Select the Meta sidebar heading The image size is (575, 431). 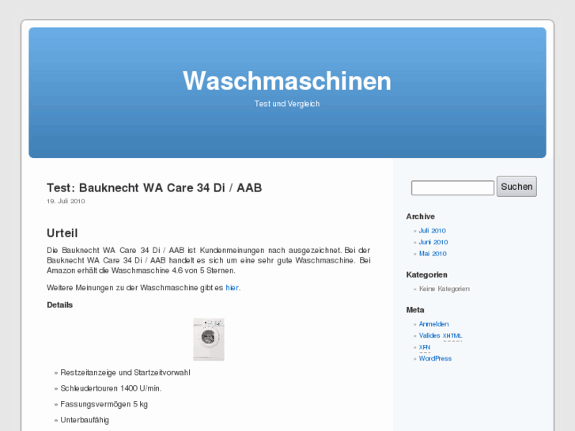pyautogui.click(x=415, y=310)
